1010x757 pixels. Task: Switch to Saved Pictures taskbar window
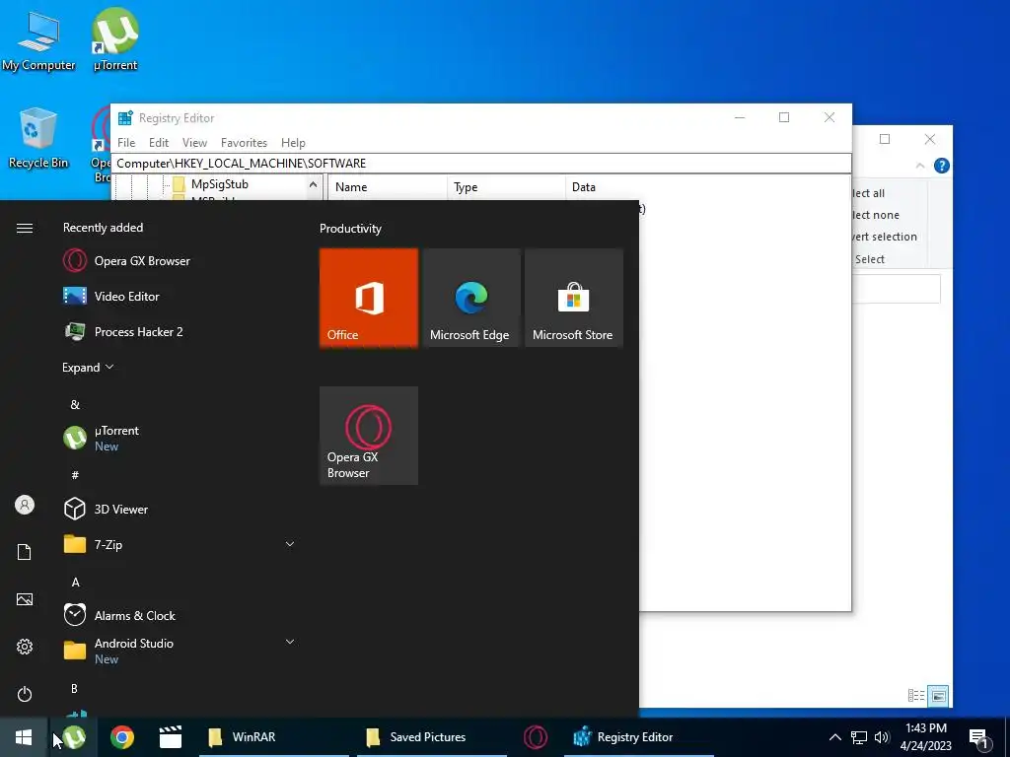[x=432, y=737]
